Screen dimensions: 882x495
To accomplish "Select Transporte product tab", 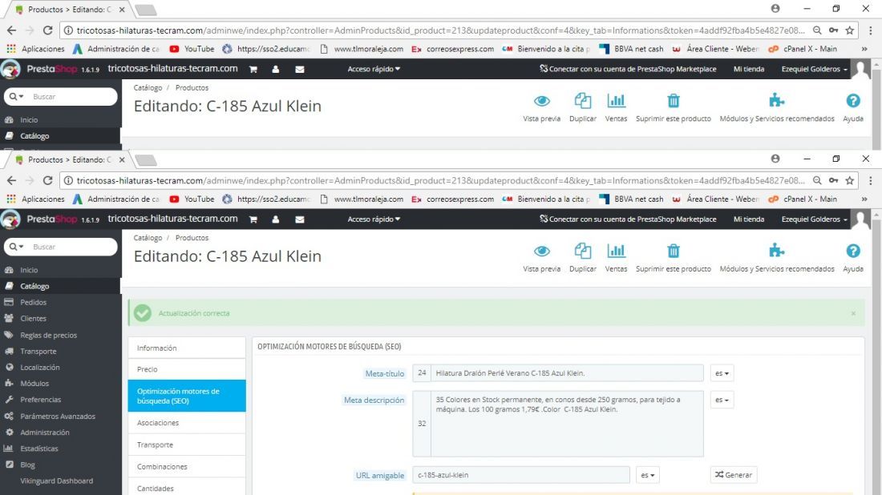I will (187, 445).
